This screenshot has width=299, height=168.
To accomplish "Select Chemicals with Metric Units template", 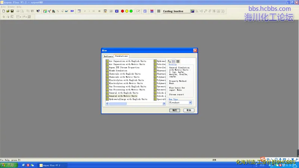I will [x=124, y=77].
